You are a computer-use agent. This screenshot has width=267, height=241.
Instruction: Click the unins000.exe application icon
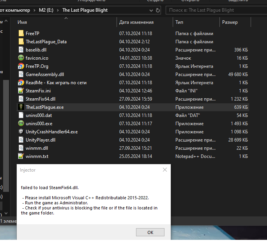click(x=21, y=123)
